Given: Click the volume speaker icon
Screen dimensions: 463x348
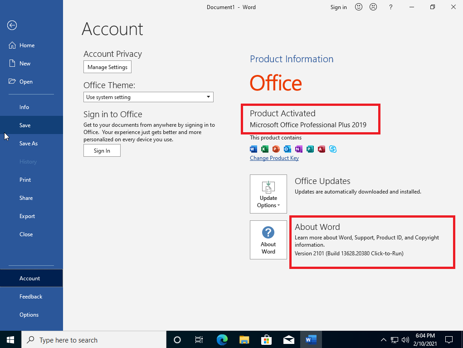Looking at the screenshot, I should (x=405, y=340).
